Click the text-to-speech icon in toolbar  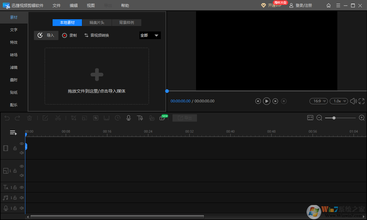coord(140,118)
